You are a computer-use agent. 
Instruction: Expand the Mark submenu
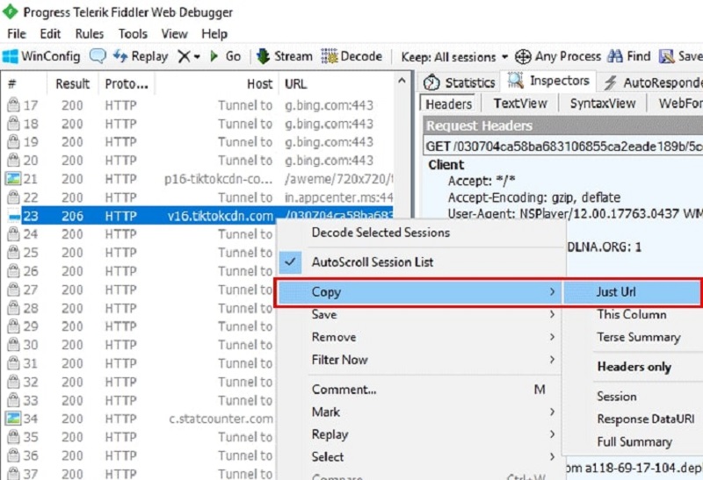click(x=419, y=412)
